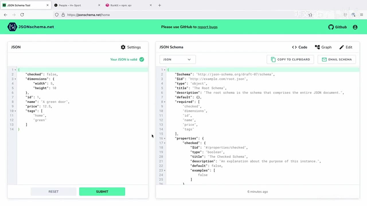Open the Github link in header

point(337,27)
